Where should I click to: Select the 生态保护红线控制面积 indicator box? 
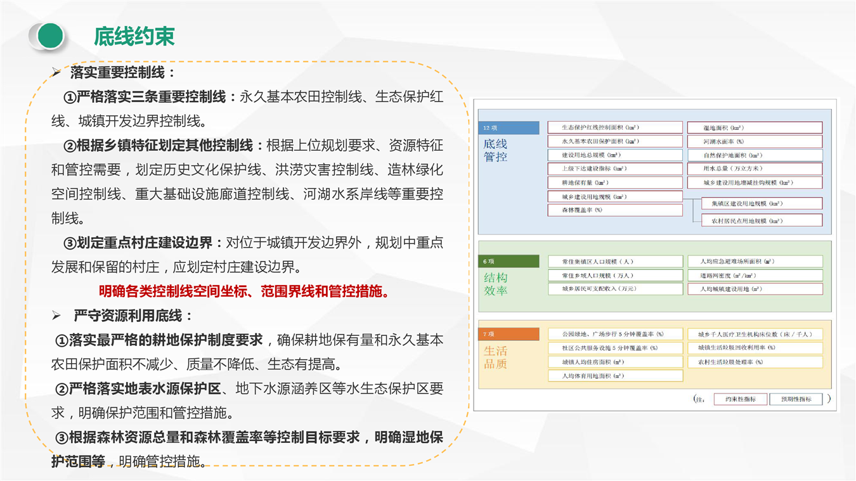pyautogui.click(x=614, y=127)
